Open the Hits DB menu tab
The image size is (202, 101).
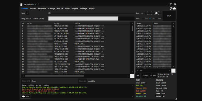[x=60, y=9]
